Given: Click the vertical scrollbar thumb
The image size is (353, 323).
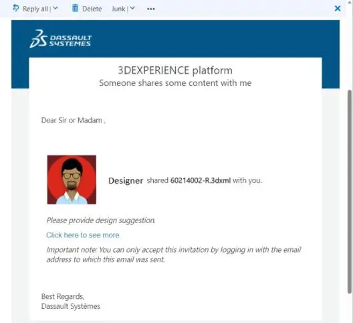Looking at the screenshot, I should click(x=350, y=192).
